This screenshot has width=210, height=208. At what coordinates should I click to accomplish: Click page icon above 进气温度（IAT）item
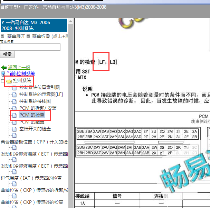click(15, 172)
